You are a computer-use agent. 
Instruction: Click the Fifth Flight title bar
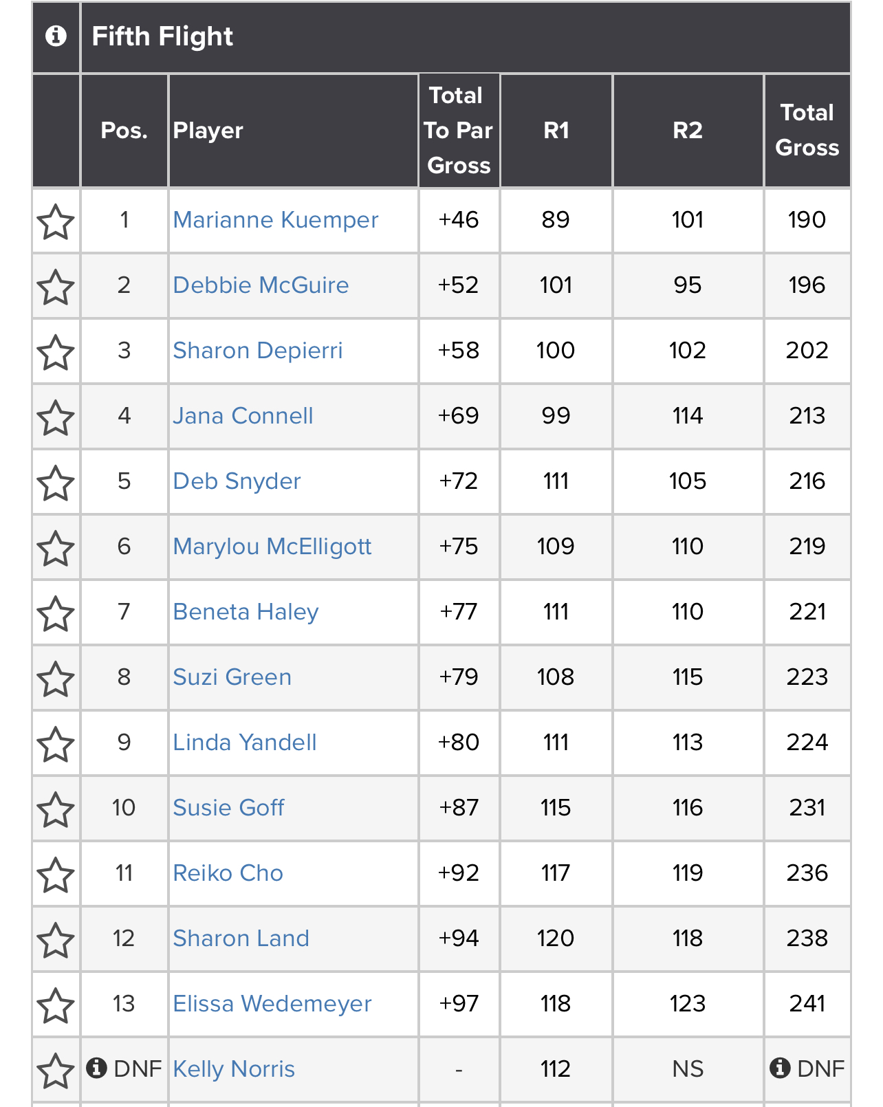point(465,36)
